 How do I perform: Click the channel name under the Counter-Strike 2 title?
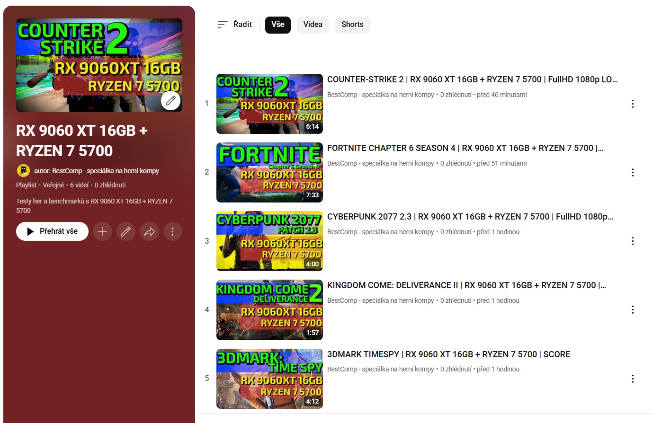coord(381,95)
